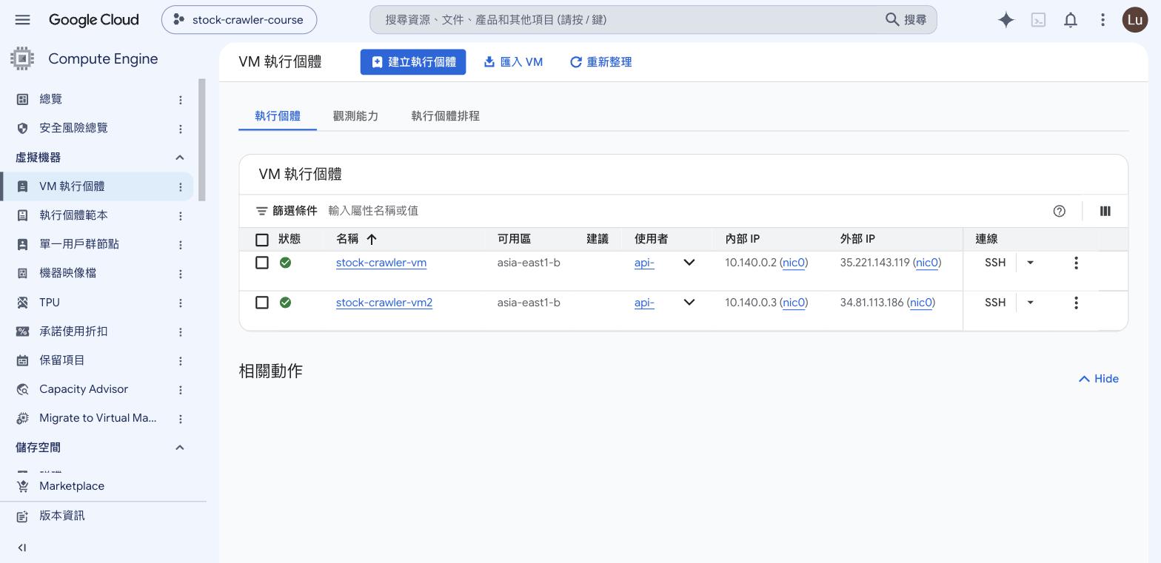Open column display options icon
The height and width of the screenshot is (563, 1161).
pyautogui.click(x=1105, y=211)
